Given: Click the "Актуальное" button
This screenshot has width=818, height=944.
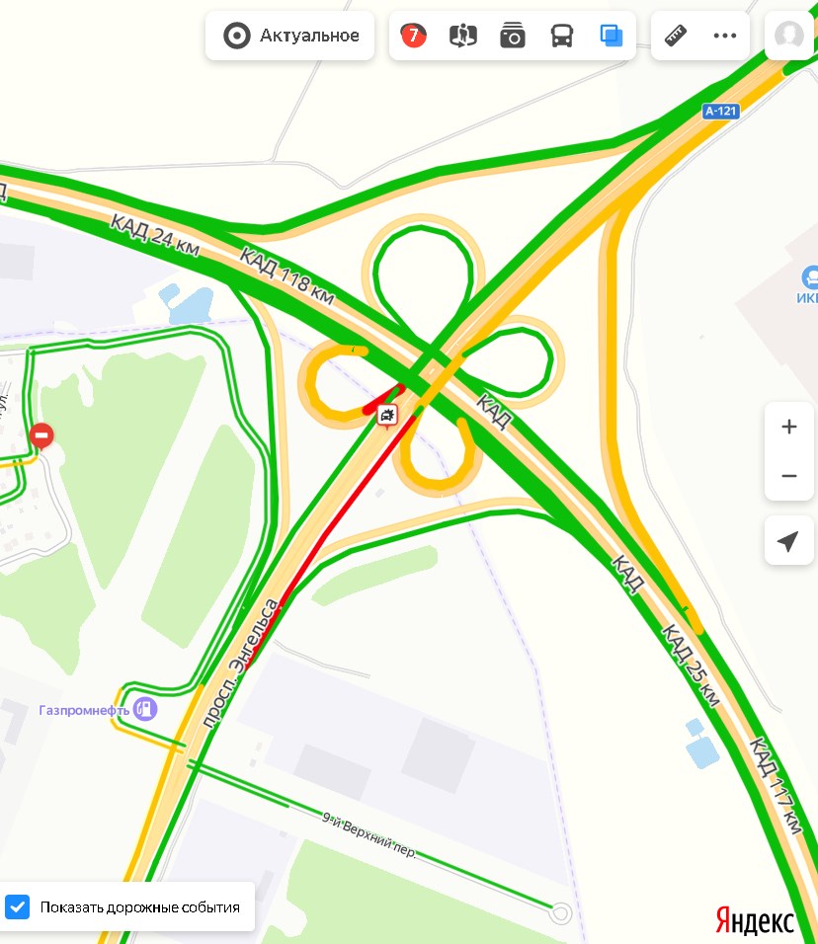Looking at the screenshot, I should coord(289,36).
